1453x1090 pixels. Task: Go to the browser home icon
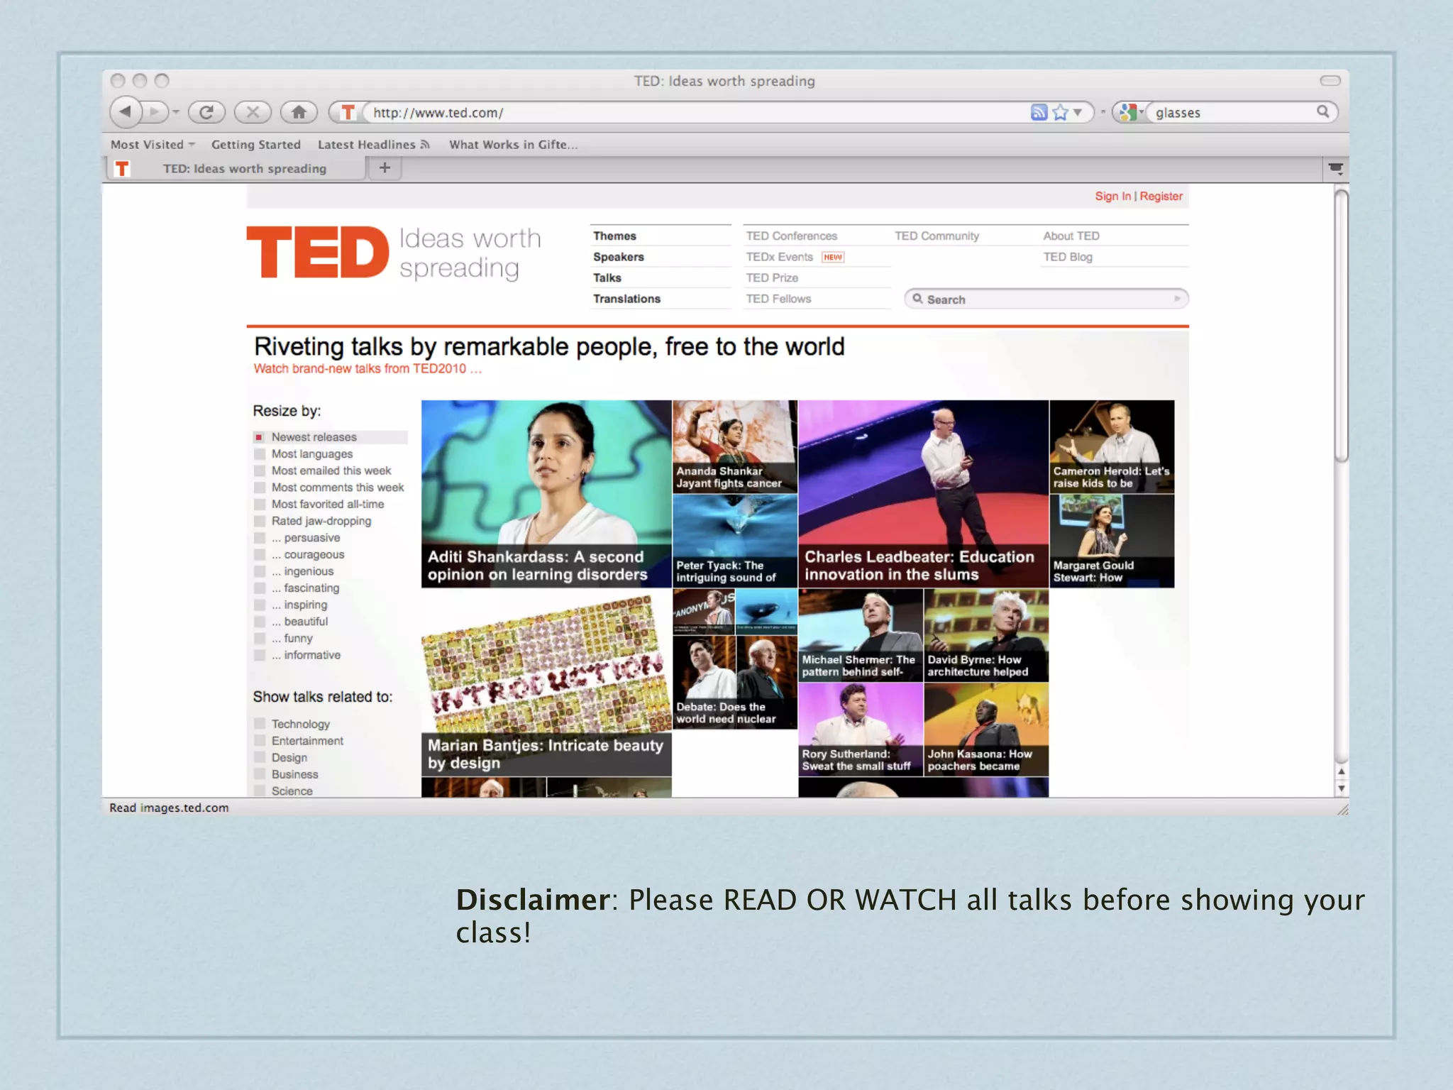299,111
